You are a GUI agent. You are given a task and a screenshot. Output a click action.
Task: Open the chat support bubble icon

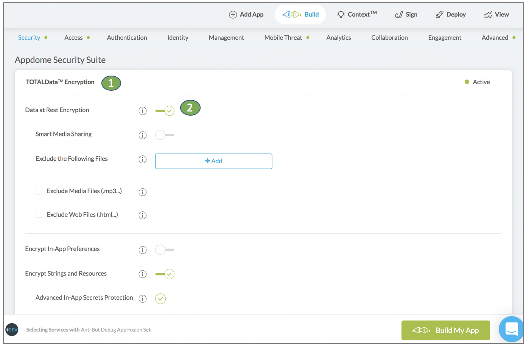511,329
